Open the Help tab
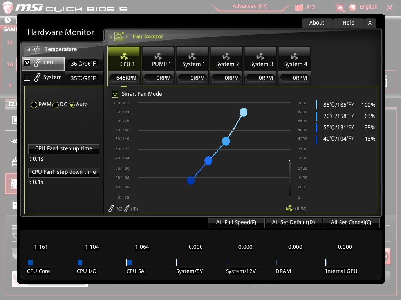 pos(348,23)
